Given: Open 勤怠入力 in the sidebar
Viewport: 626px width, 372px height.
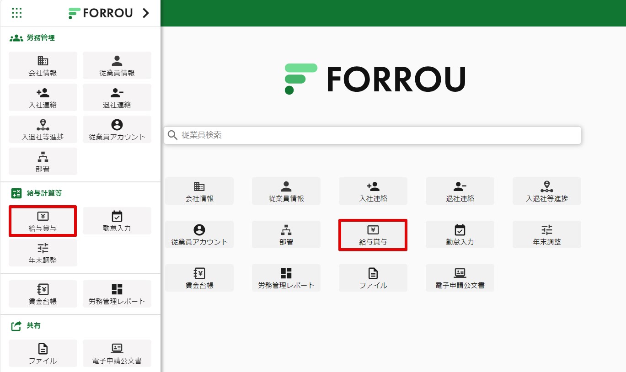Looking at the screenshot, I should 117,221.
